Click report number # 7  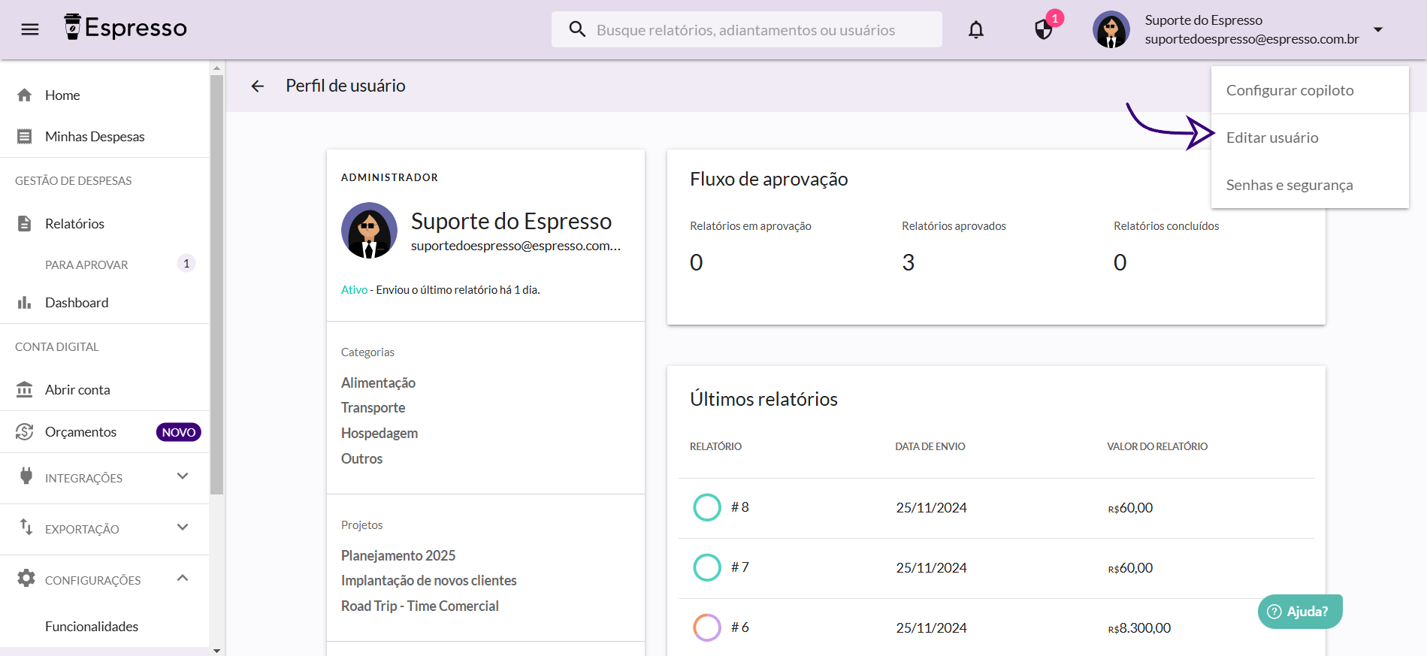pyautogui.click(x=740, y=567)
